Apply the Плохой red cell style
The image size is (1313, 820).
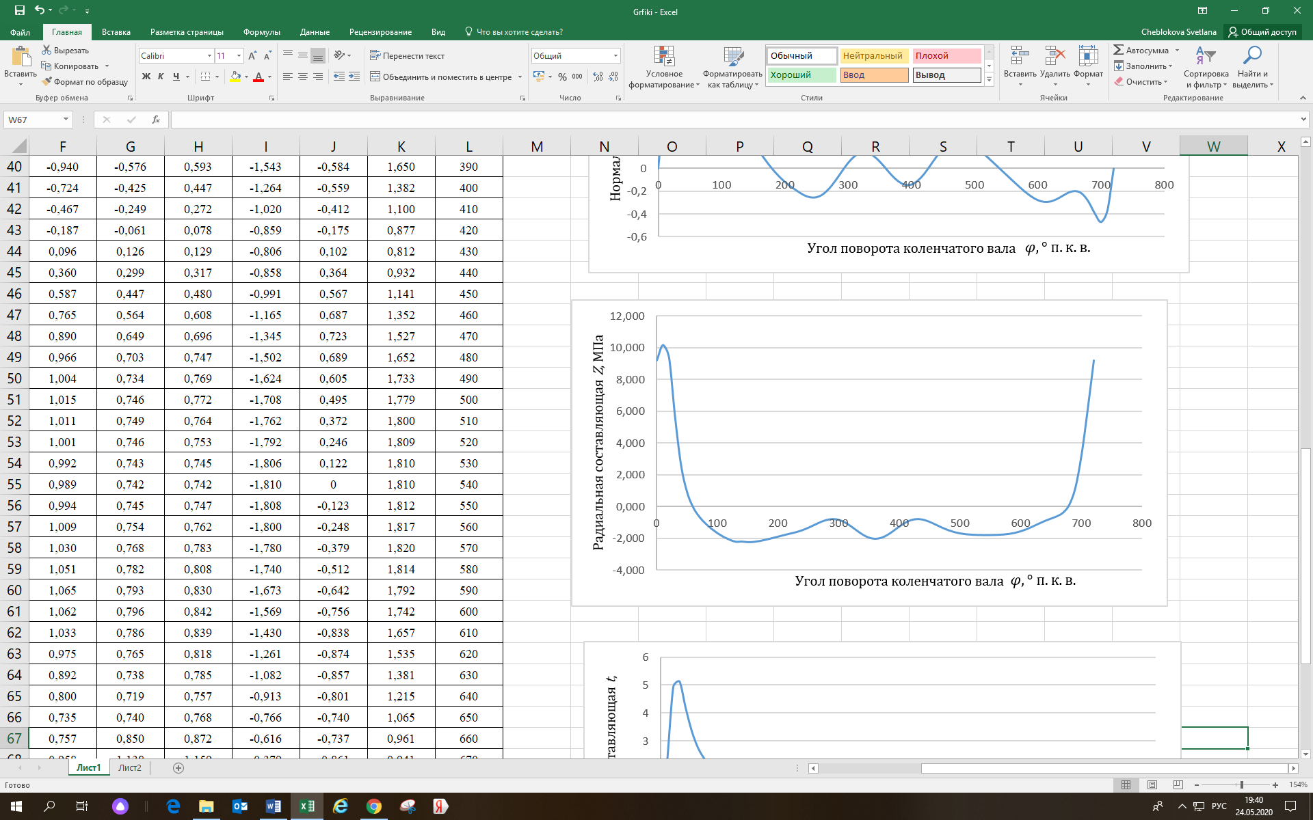pos(946,55)
